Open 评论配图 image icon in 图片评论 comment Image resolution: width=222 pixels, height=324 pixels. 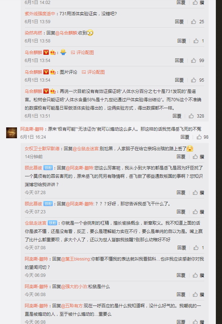pyautogui.click(x=84, y=72)
